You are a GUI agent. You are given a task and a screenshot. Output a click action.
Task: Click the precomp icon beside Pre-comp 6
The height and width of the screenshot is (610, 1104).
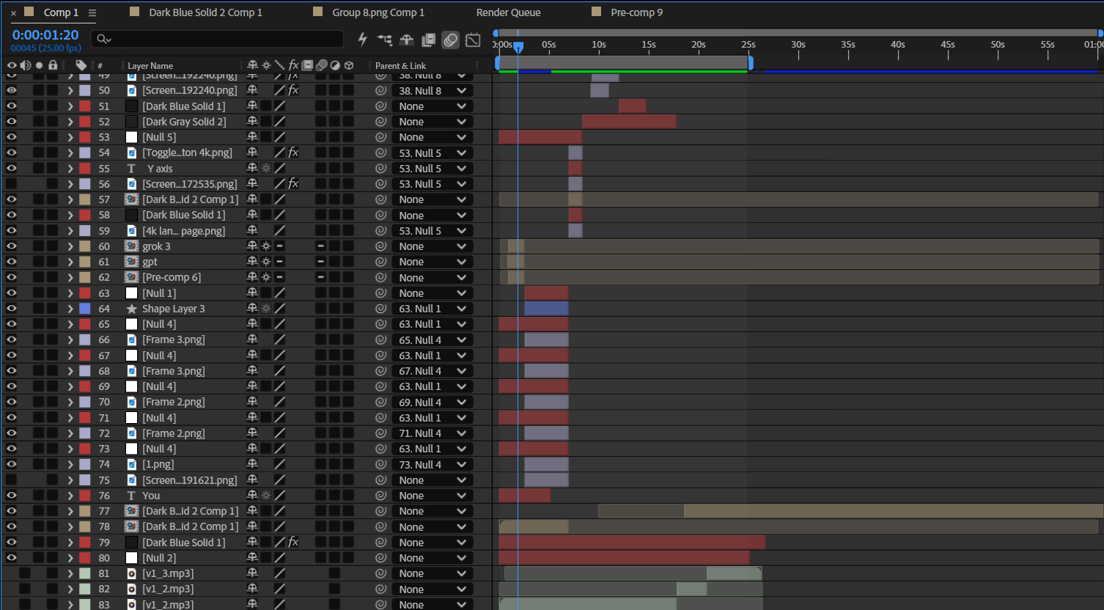tap(132, 277)
